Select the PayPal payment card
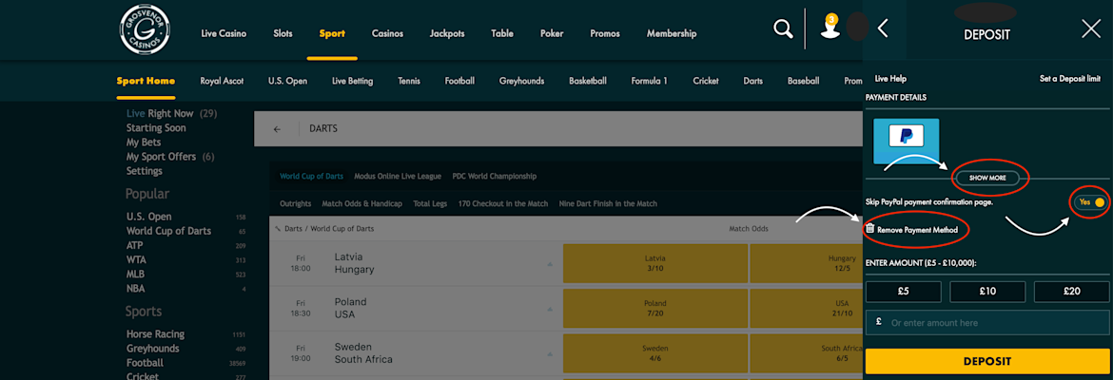 click(906, 142)
